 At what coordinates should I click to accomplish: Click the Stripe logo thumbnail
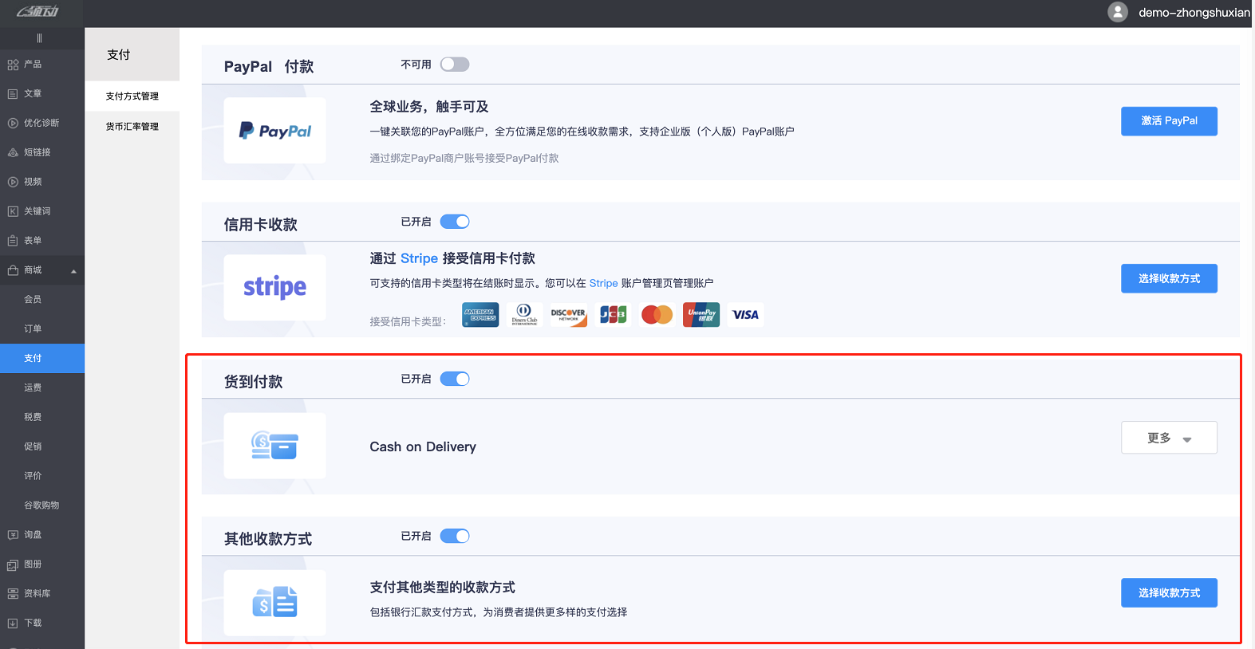click(274, 287)
